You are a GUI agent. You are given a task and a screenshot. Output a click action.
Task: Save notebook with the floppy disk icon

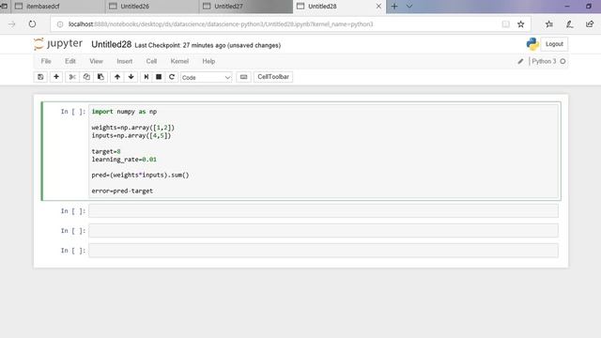[40, 77]
